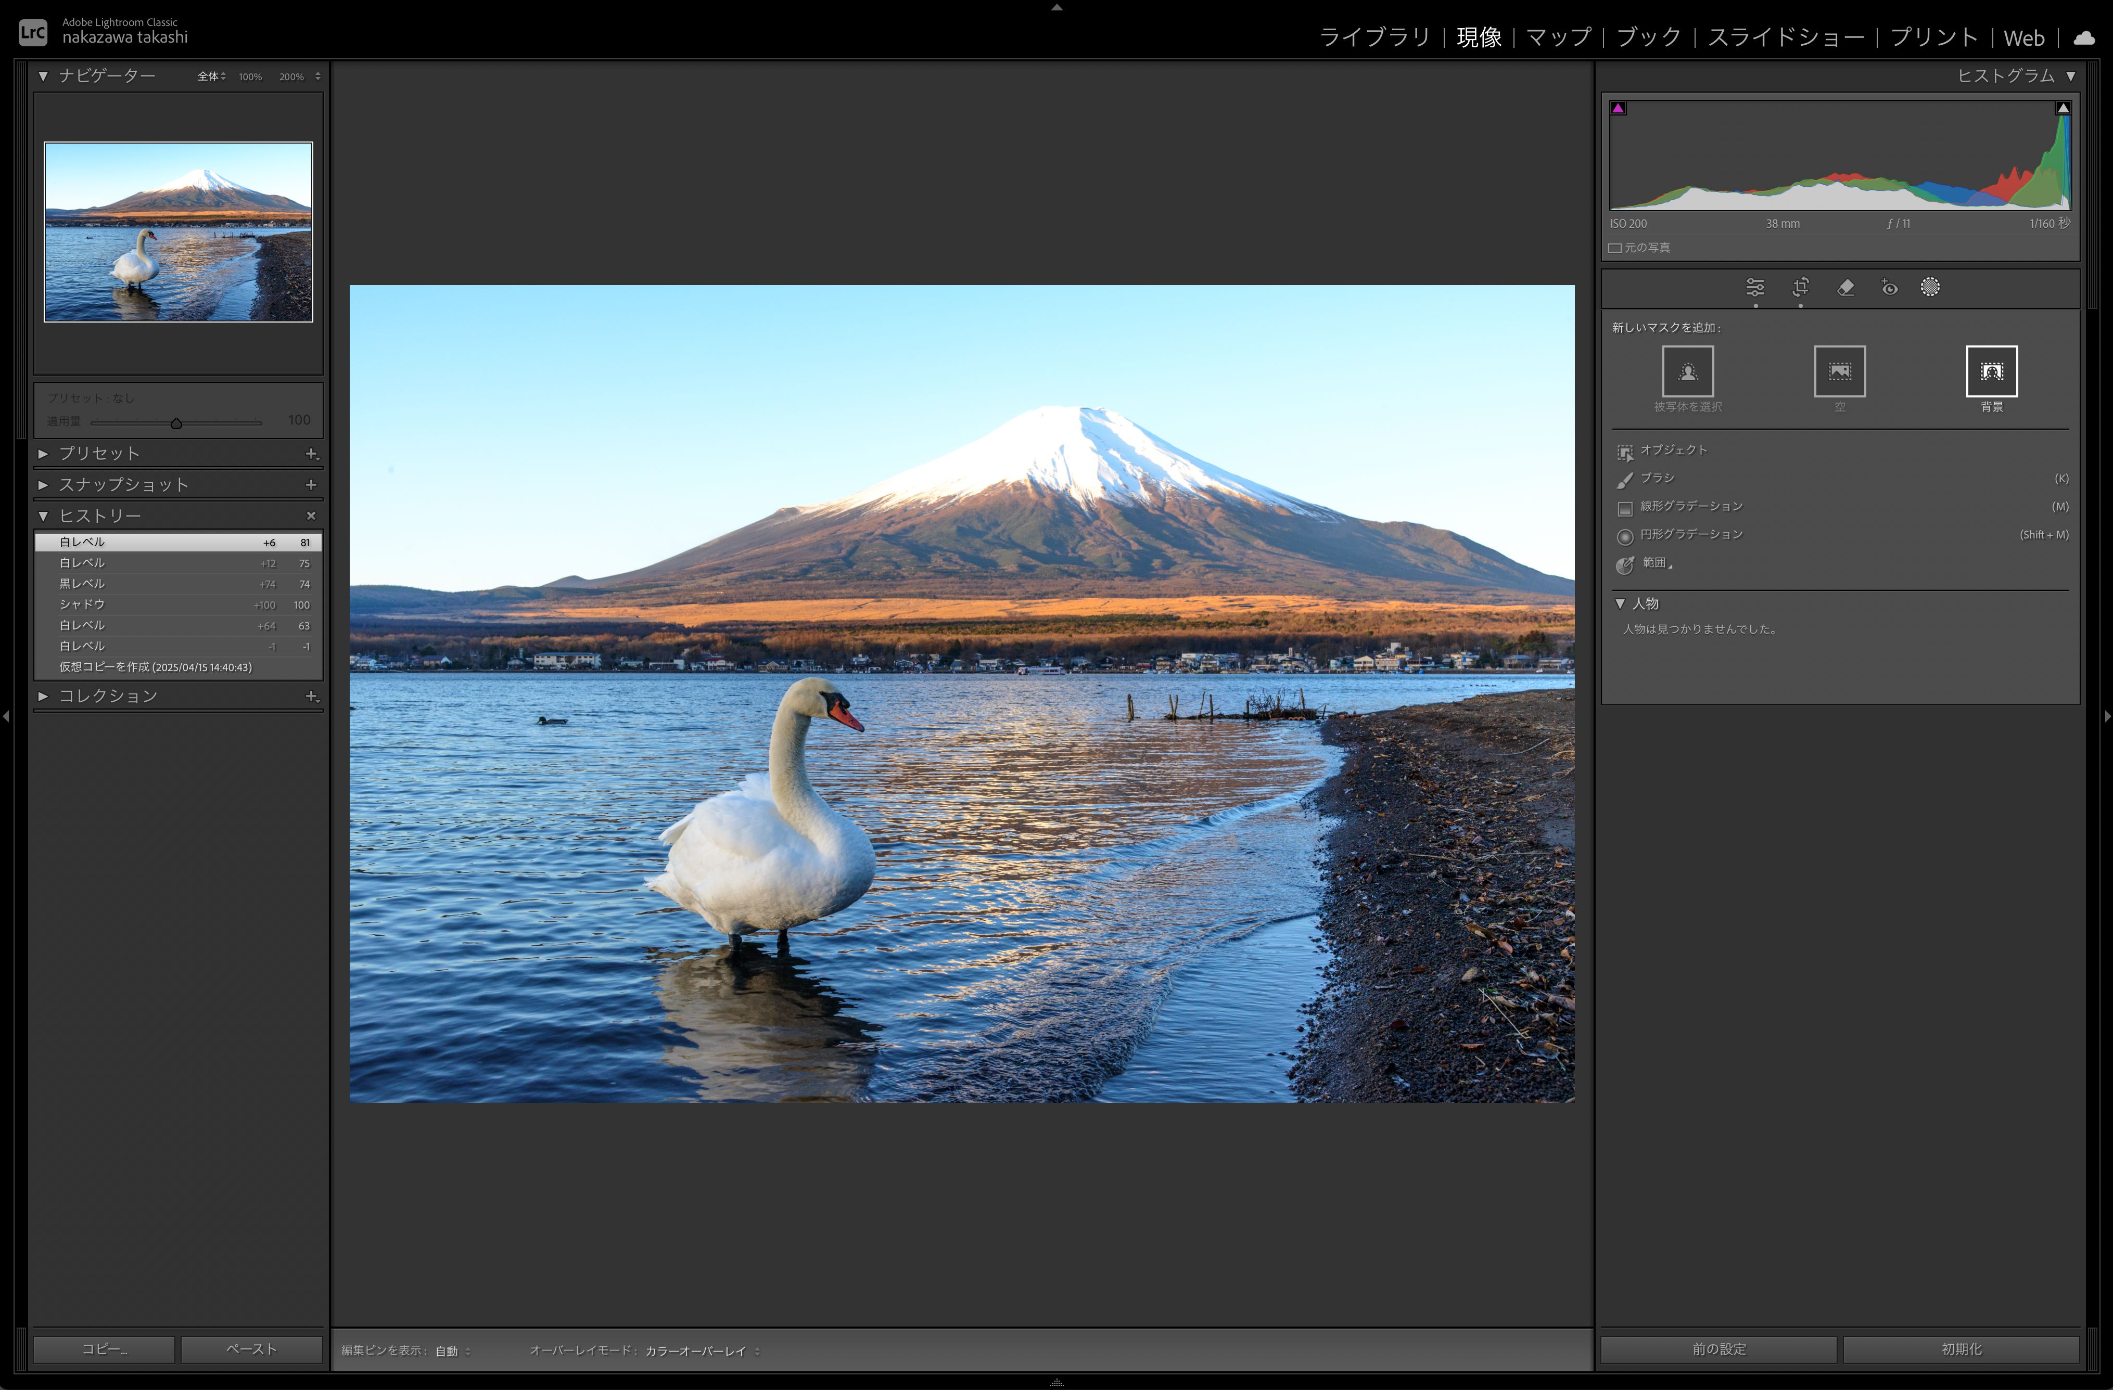Select the masking tool icon
Screen dimensions: 2113x1390
[x=1930, y=287]
